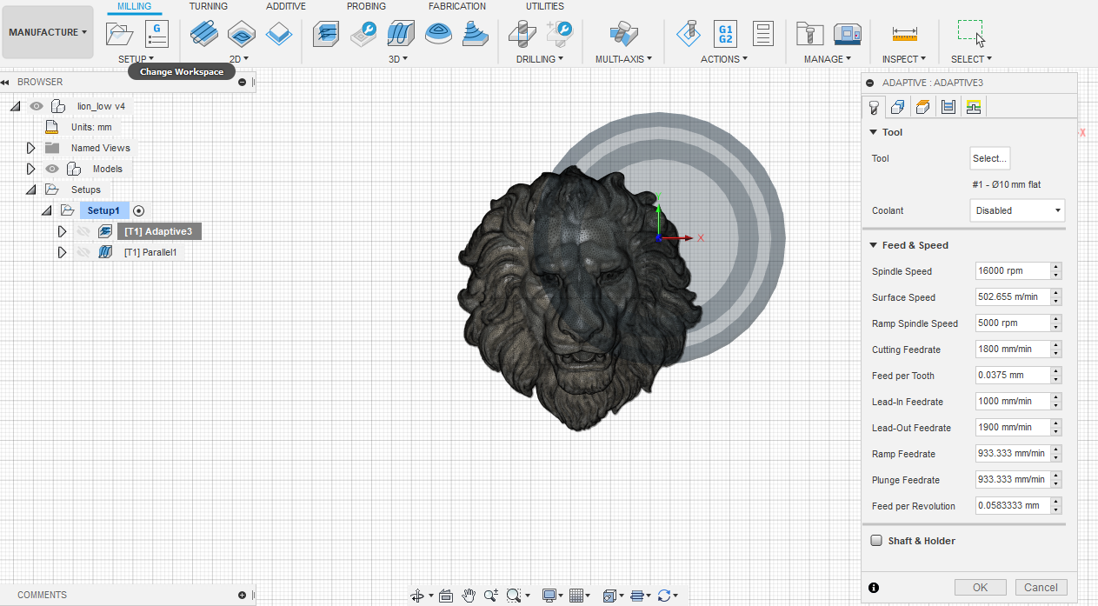Open the Coolant dropdown set to Disabled

pyautogui.click(x=1016, y=210)
